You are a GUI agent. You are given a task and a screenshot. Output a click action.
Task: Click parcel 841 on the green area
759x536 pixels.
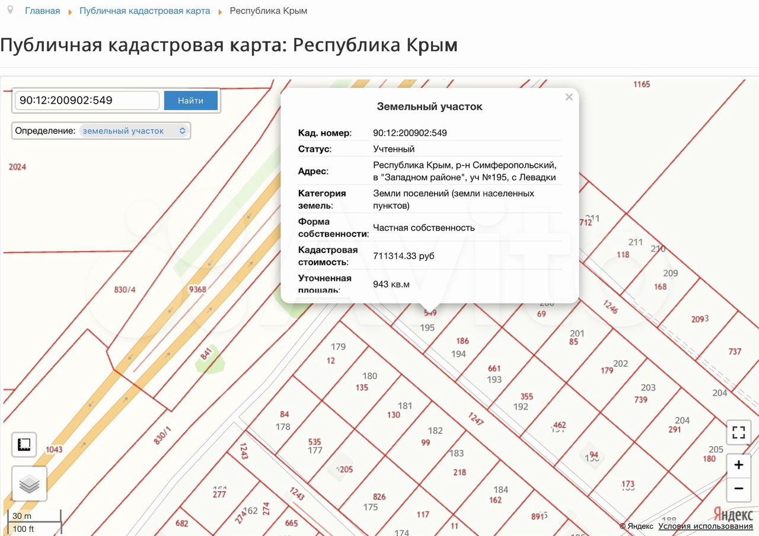(206, 355)
